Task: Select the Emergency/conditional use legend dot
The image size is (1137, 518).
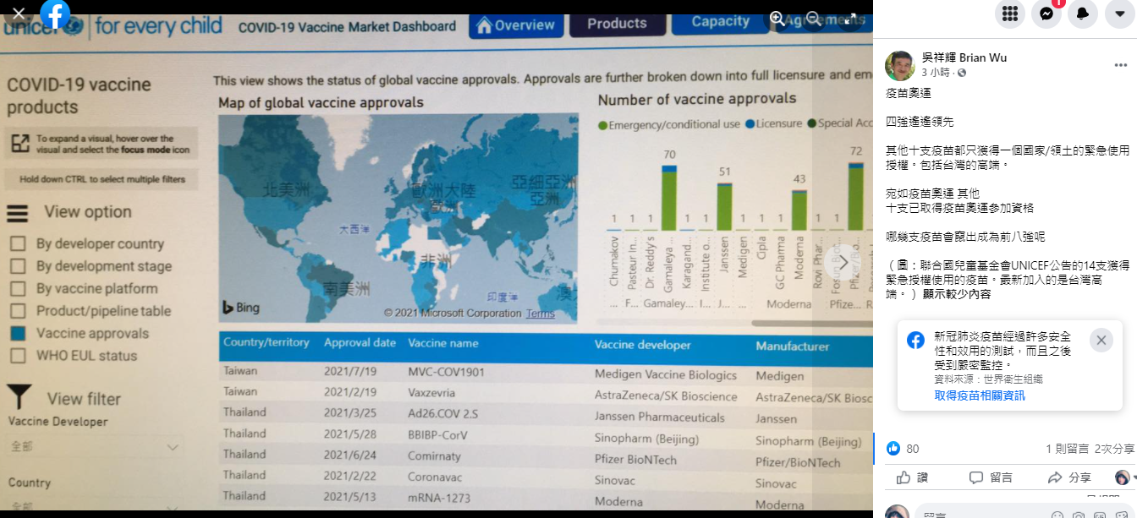Action: 602,125
